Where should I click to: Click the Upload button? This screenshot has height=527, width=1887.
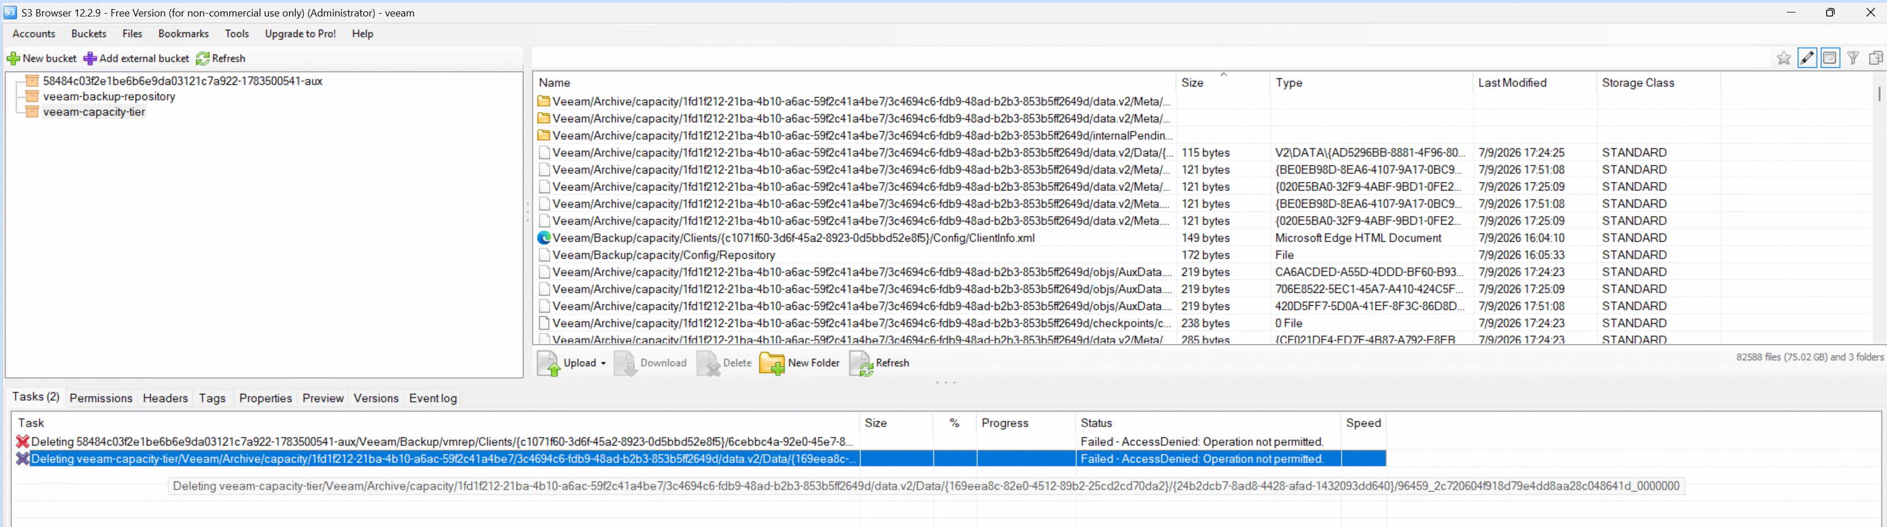point(567,363)
